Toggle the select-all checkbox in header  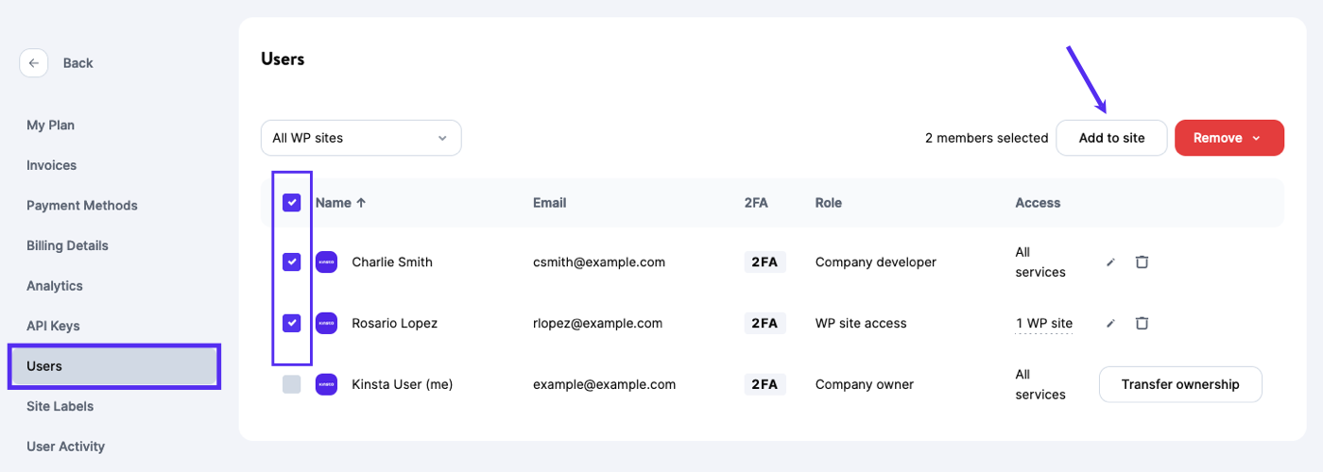[292, 203]
